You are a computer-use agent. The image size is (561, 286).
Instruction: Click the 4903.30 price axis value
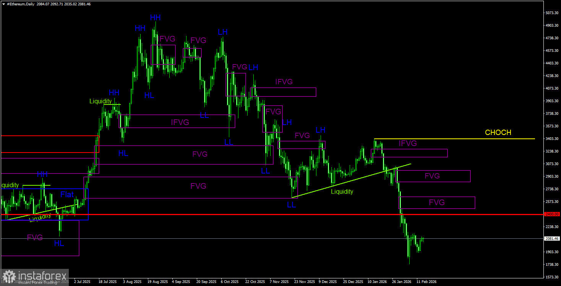pyautogui.click(x=552, y=26)
